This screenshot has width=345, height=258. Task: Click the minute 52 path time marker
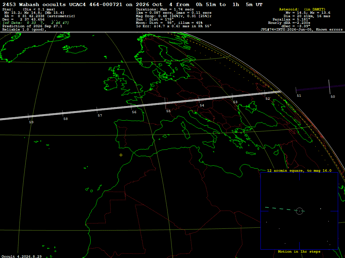[x=265, y=93]
